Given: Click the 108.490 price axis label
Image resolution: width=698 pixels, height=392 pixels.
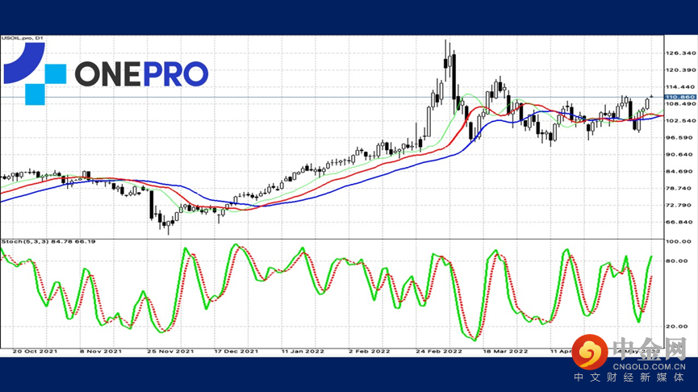Looking at the screenshot, I should 679,104.
